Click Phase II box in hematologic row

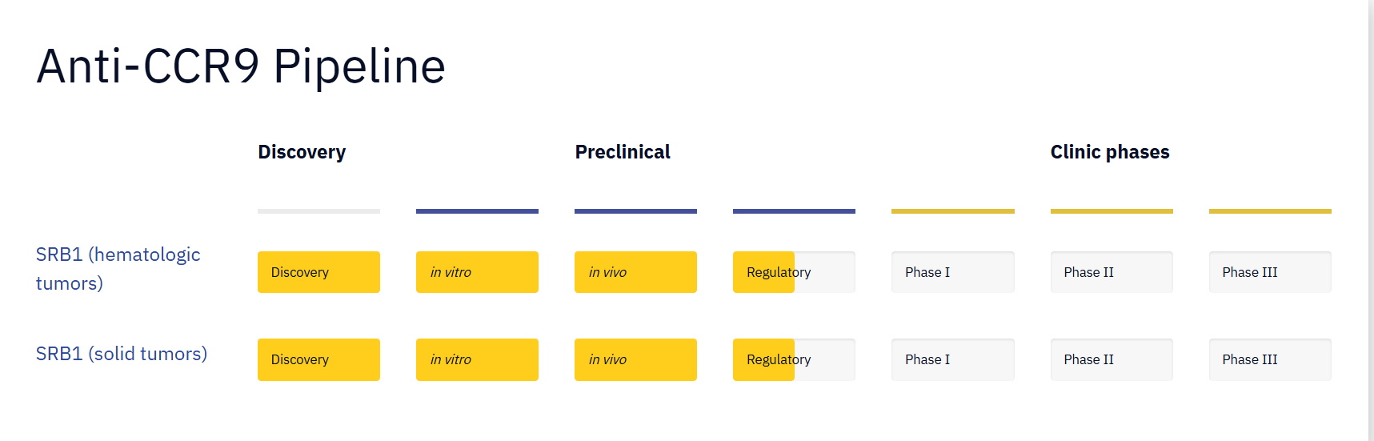tap(1111, 272)
